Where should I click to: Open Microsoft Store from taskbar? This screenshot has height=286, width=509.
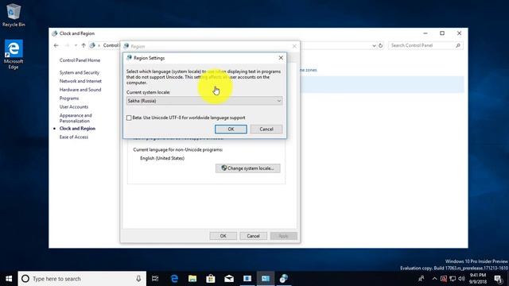point(211,279)
